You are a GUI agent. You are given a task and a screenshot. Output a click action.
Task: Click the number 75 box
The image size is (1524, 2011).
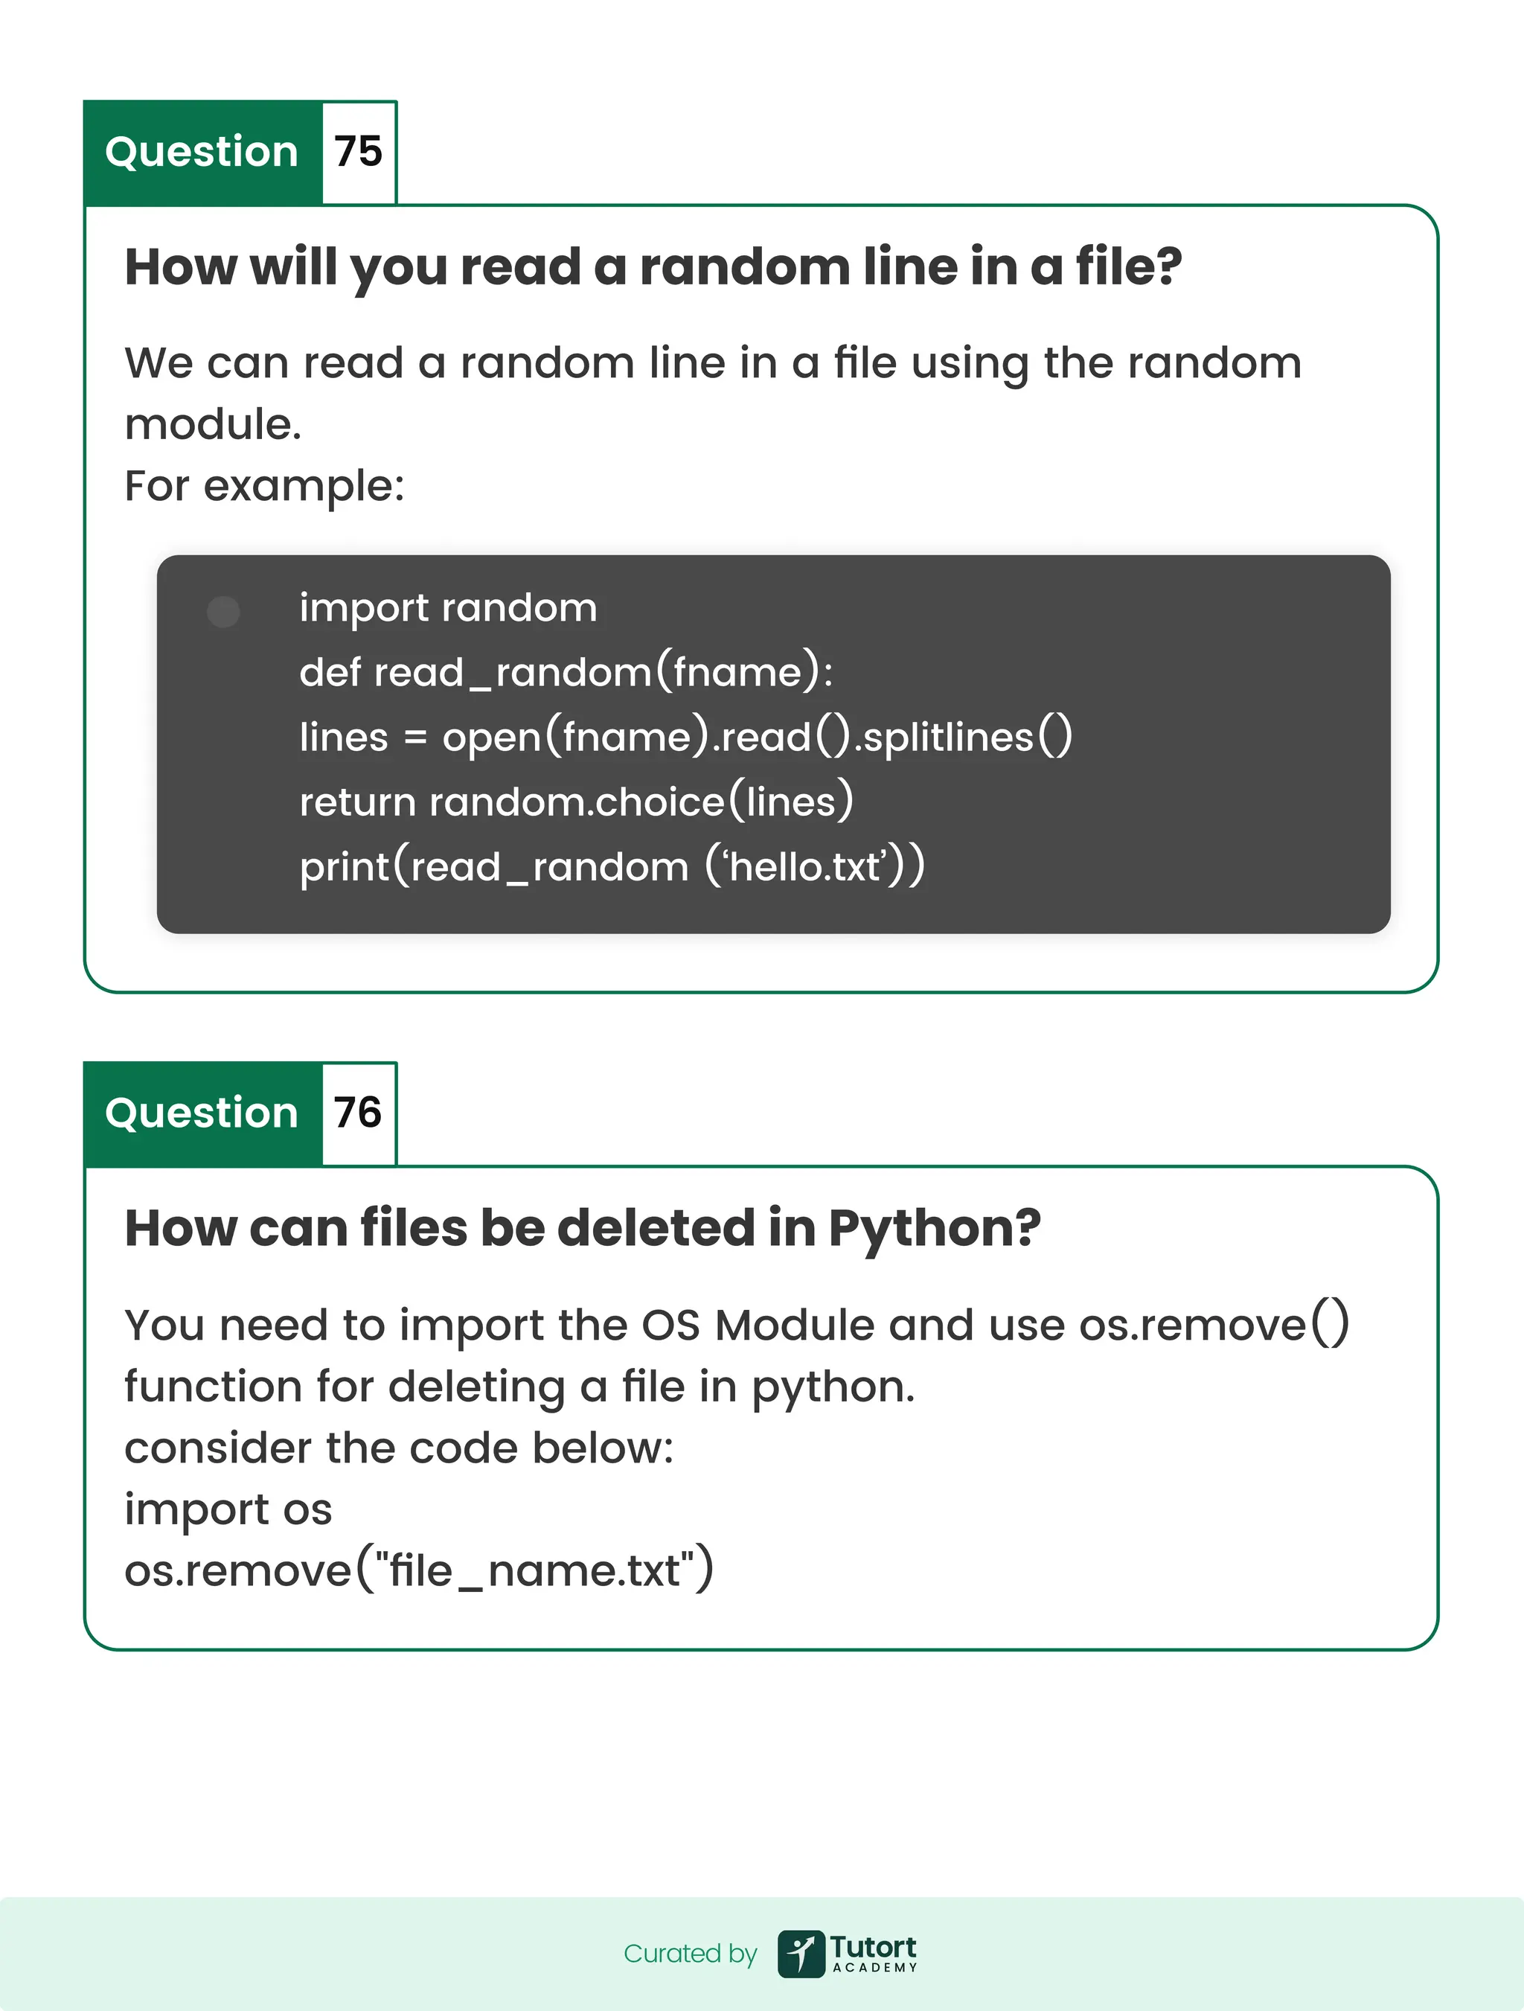click(x=359, y=152)
